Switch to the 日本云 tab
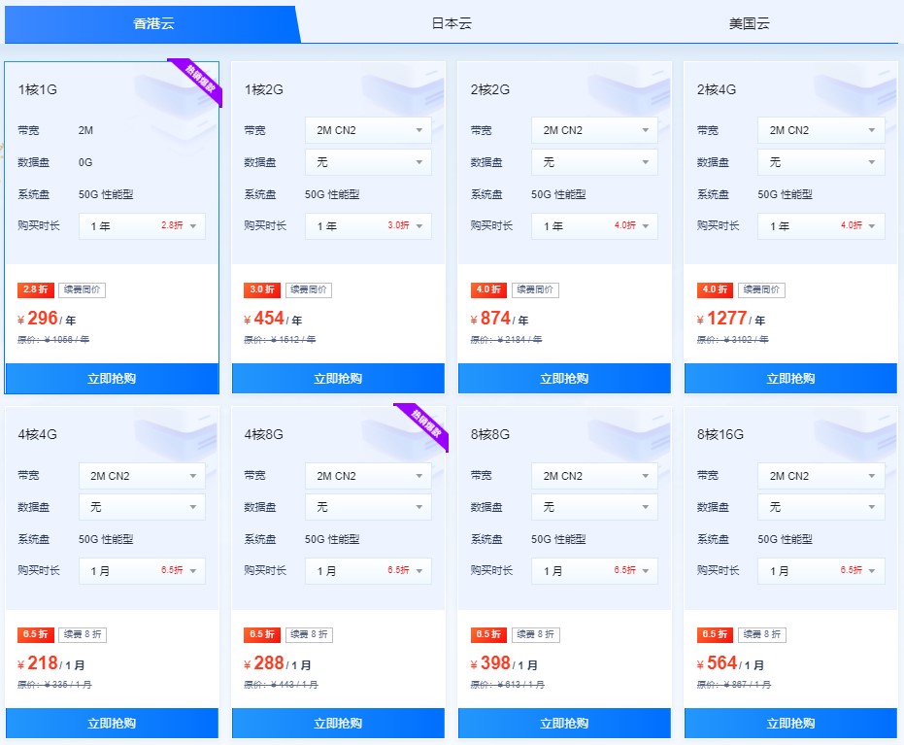This screenshot has height=745, width=904. pyautogui.click(x=452, y=23)
